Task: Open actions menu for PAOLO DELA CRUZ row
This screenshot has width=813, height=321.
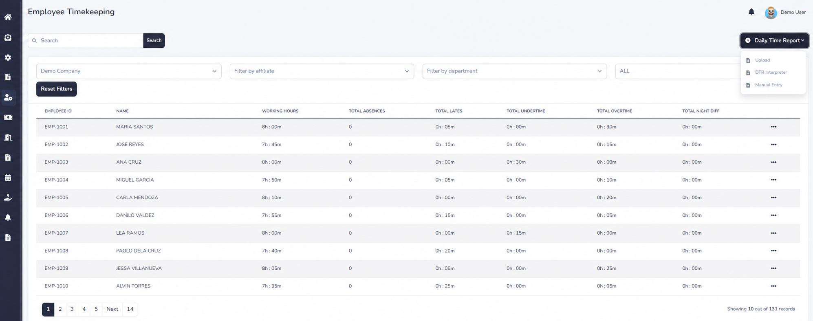Action: pyautogui.click(x=773, y=251)
